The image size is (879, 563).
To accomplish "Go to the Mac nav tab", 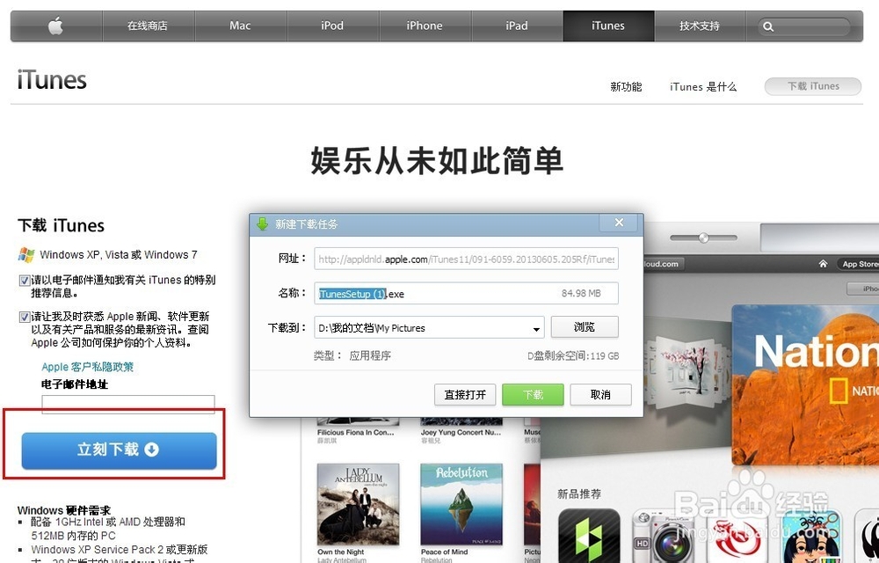I will [x=240, y=26].
